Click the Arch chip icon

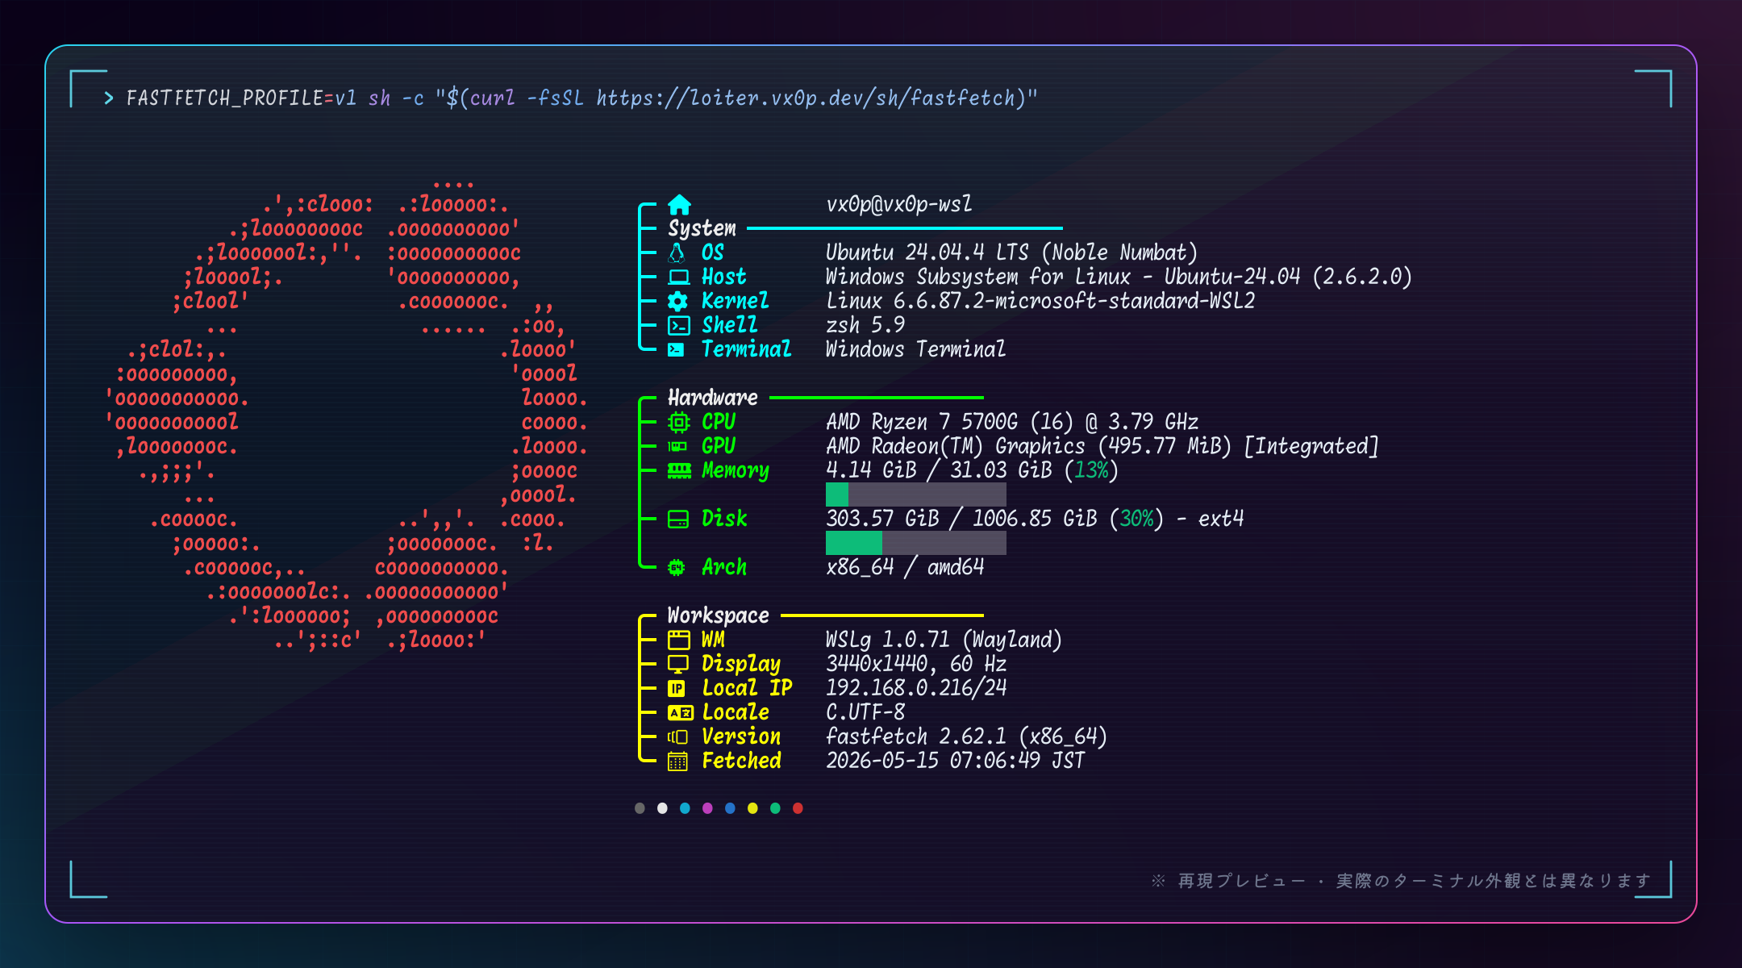677,567
